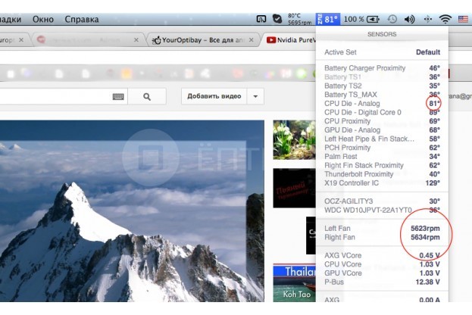Screen dimensions: 472x315
Task: Open the US flag input source icon
Action: click(463, 19)
